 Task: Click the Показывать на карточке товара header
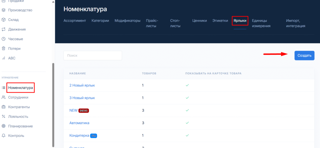213,73
